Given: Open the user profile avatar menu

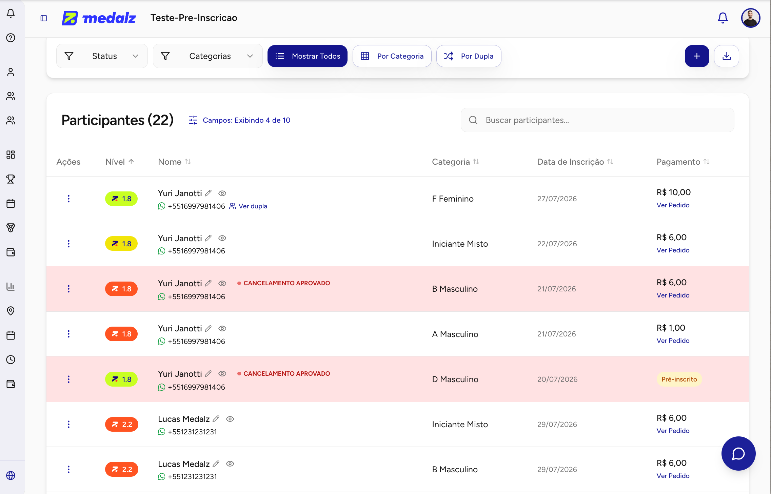Looking at the screenshot, I should (x=751, y=18).
